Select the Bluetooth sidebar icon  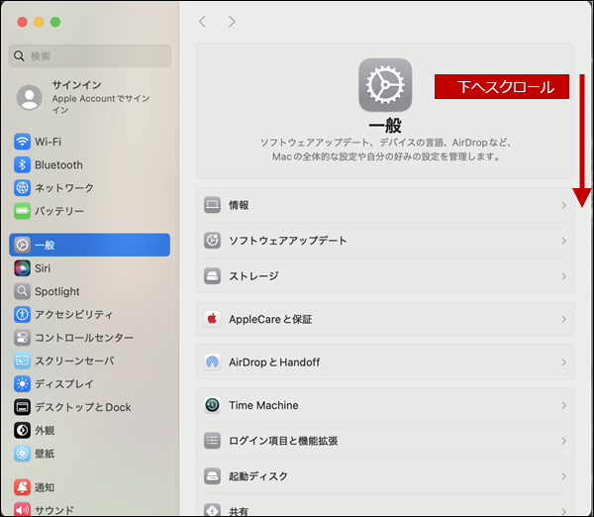[x=22, y=164]
